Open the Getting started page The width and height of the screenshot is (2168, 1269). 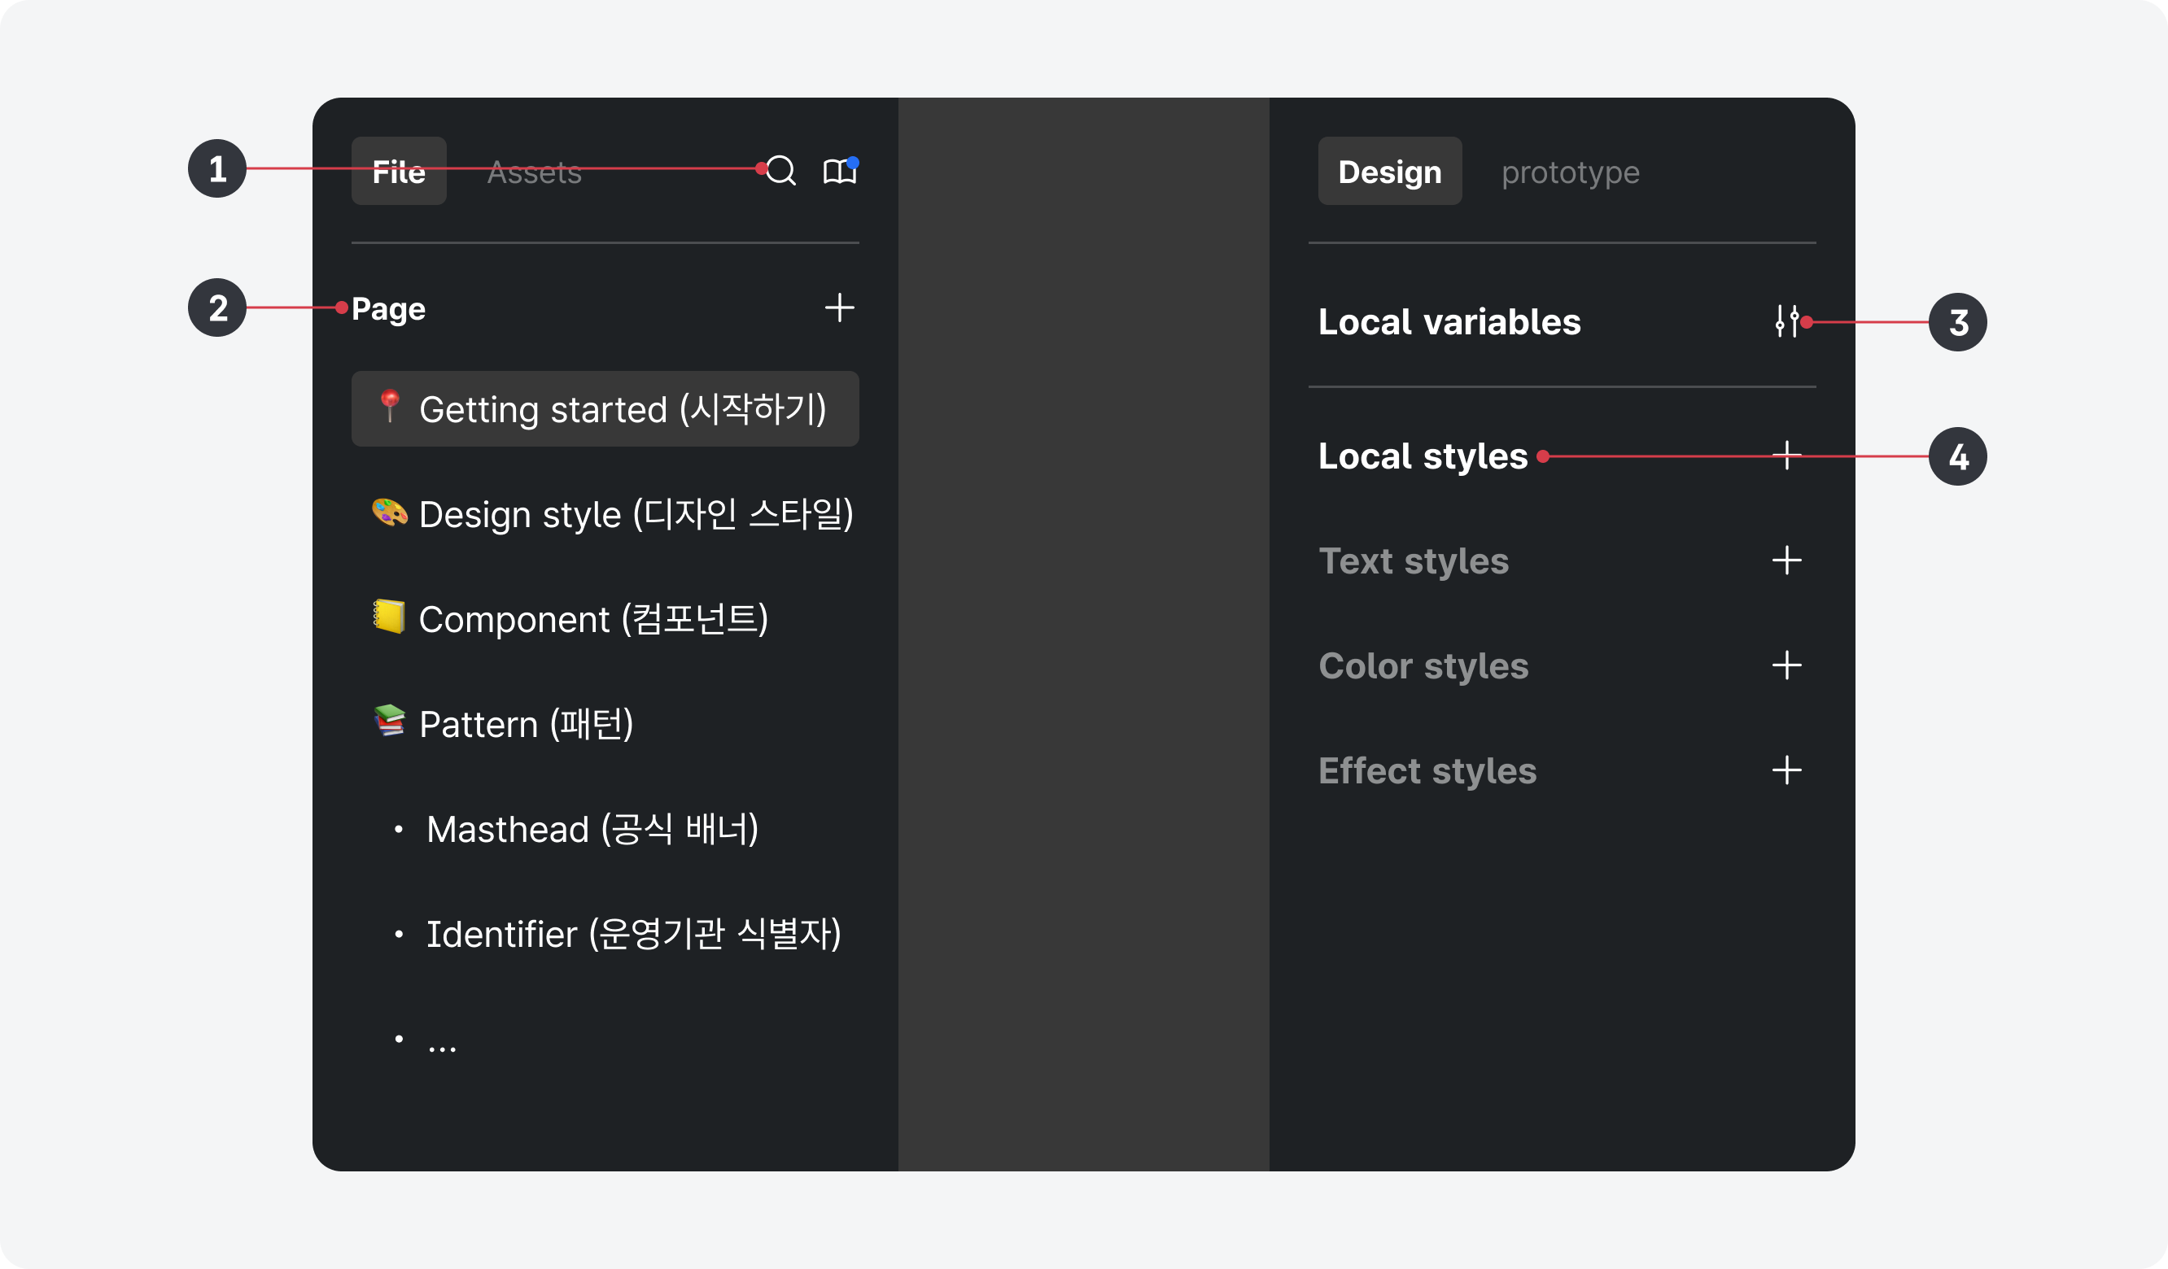click(x=601, y=408)
